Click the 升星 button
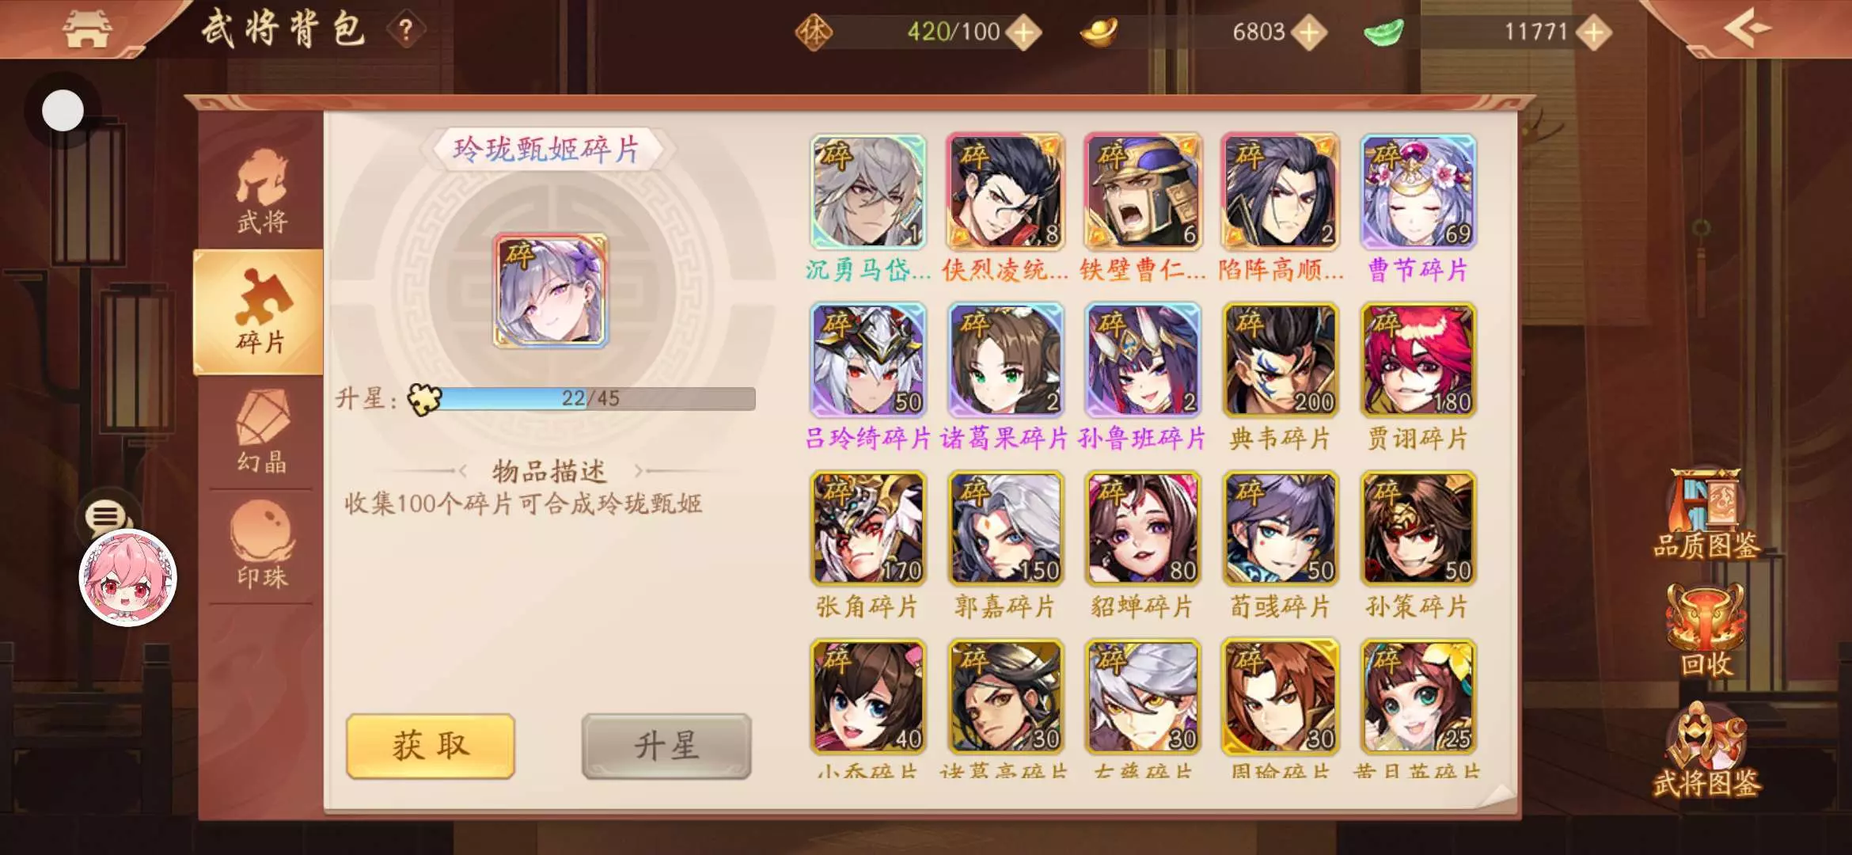The height and width of the screenshot is (855, 1852). coord(666,746)
